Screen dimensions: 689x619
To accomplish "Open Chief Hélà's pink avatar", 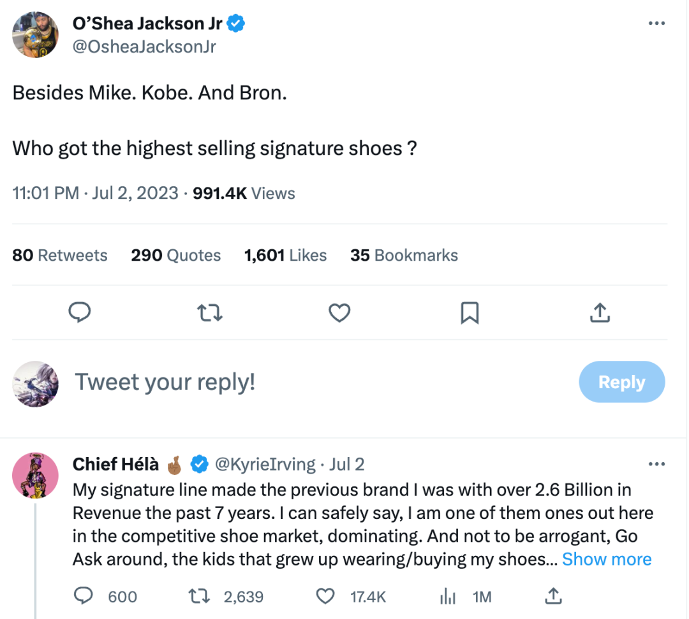I will (36, 475).
